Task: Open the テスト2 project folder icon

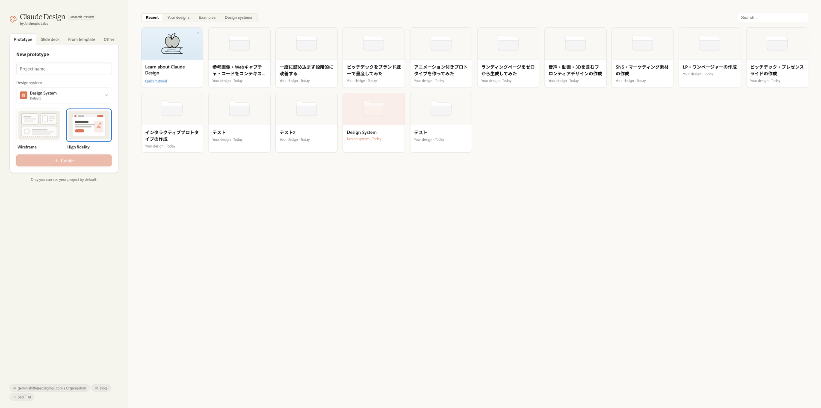Action: 306,109
